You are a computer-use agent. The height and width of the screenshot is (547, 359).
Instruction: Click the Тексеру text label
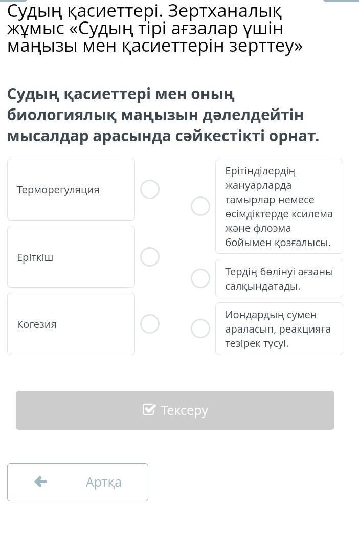(x=184, y=410)
